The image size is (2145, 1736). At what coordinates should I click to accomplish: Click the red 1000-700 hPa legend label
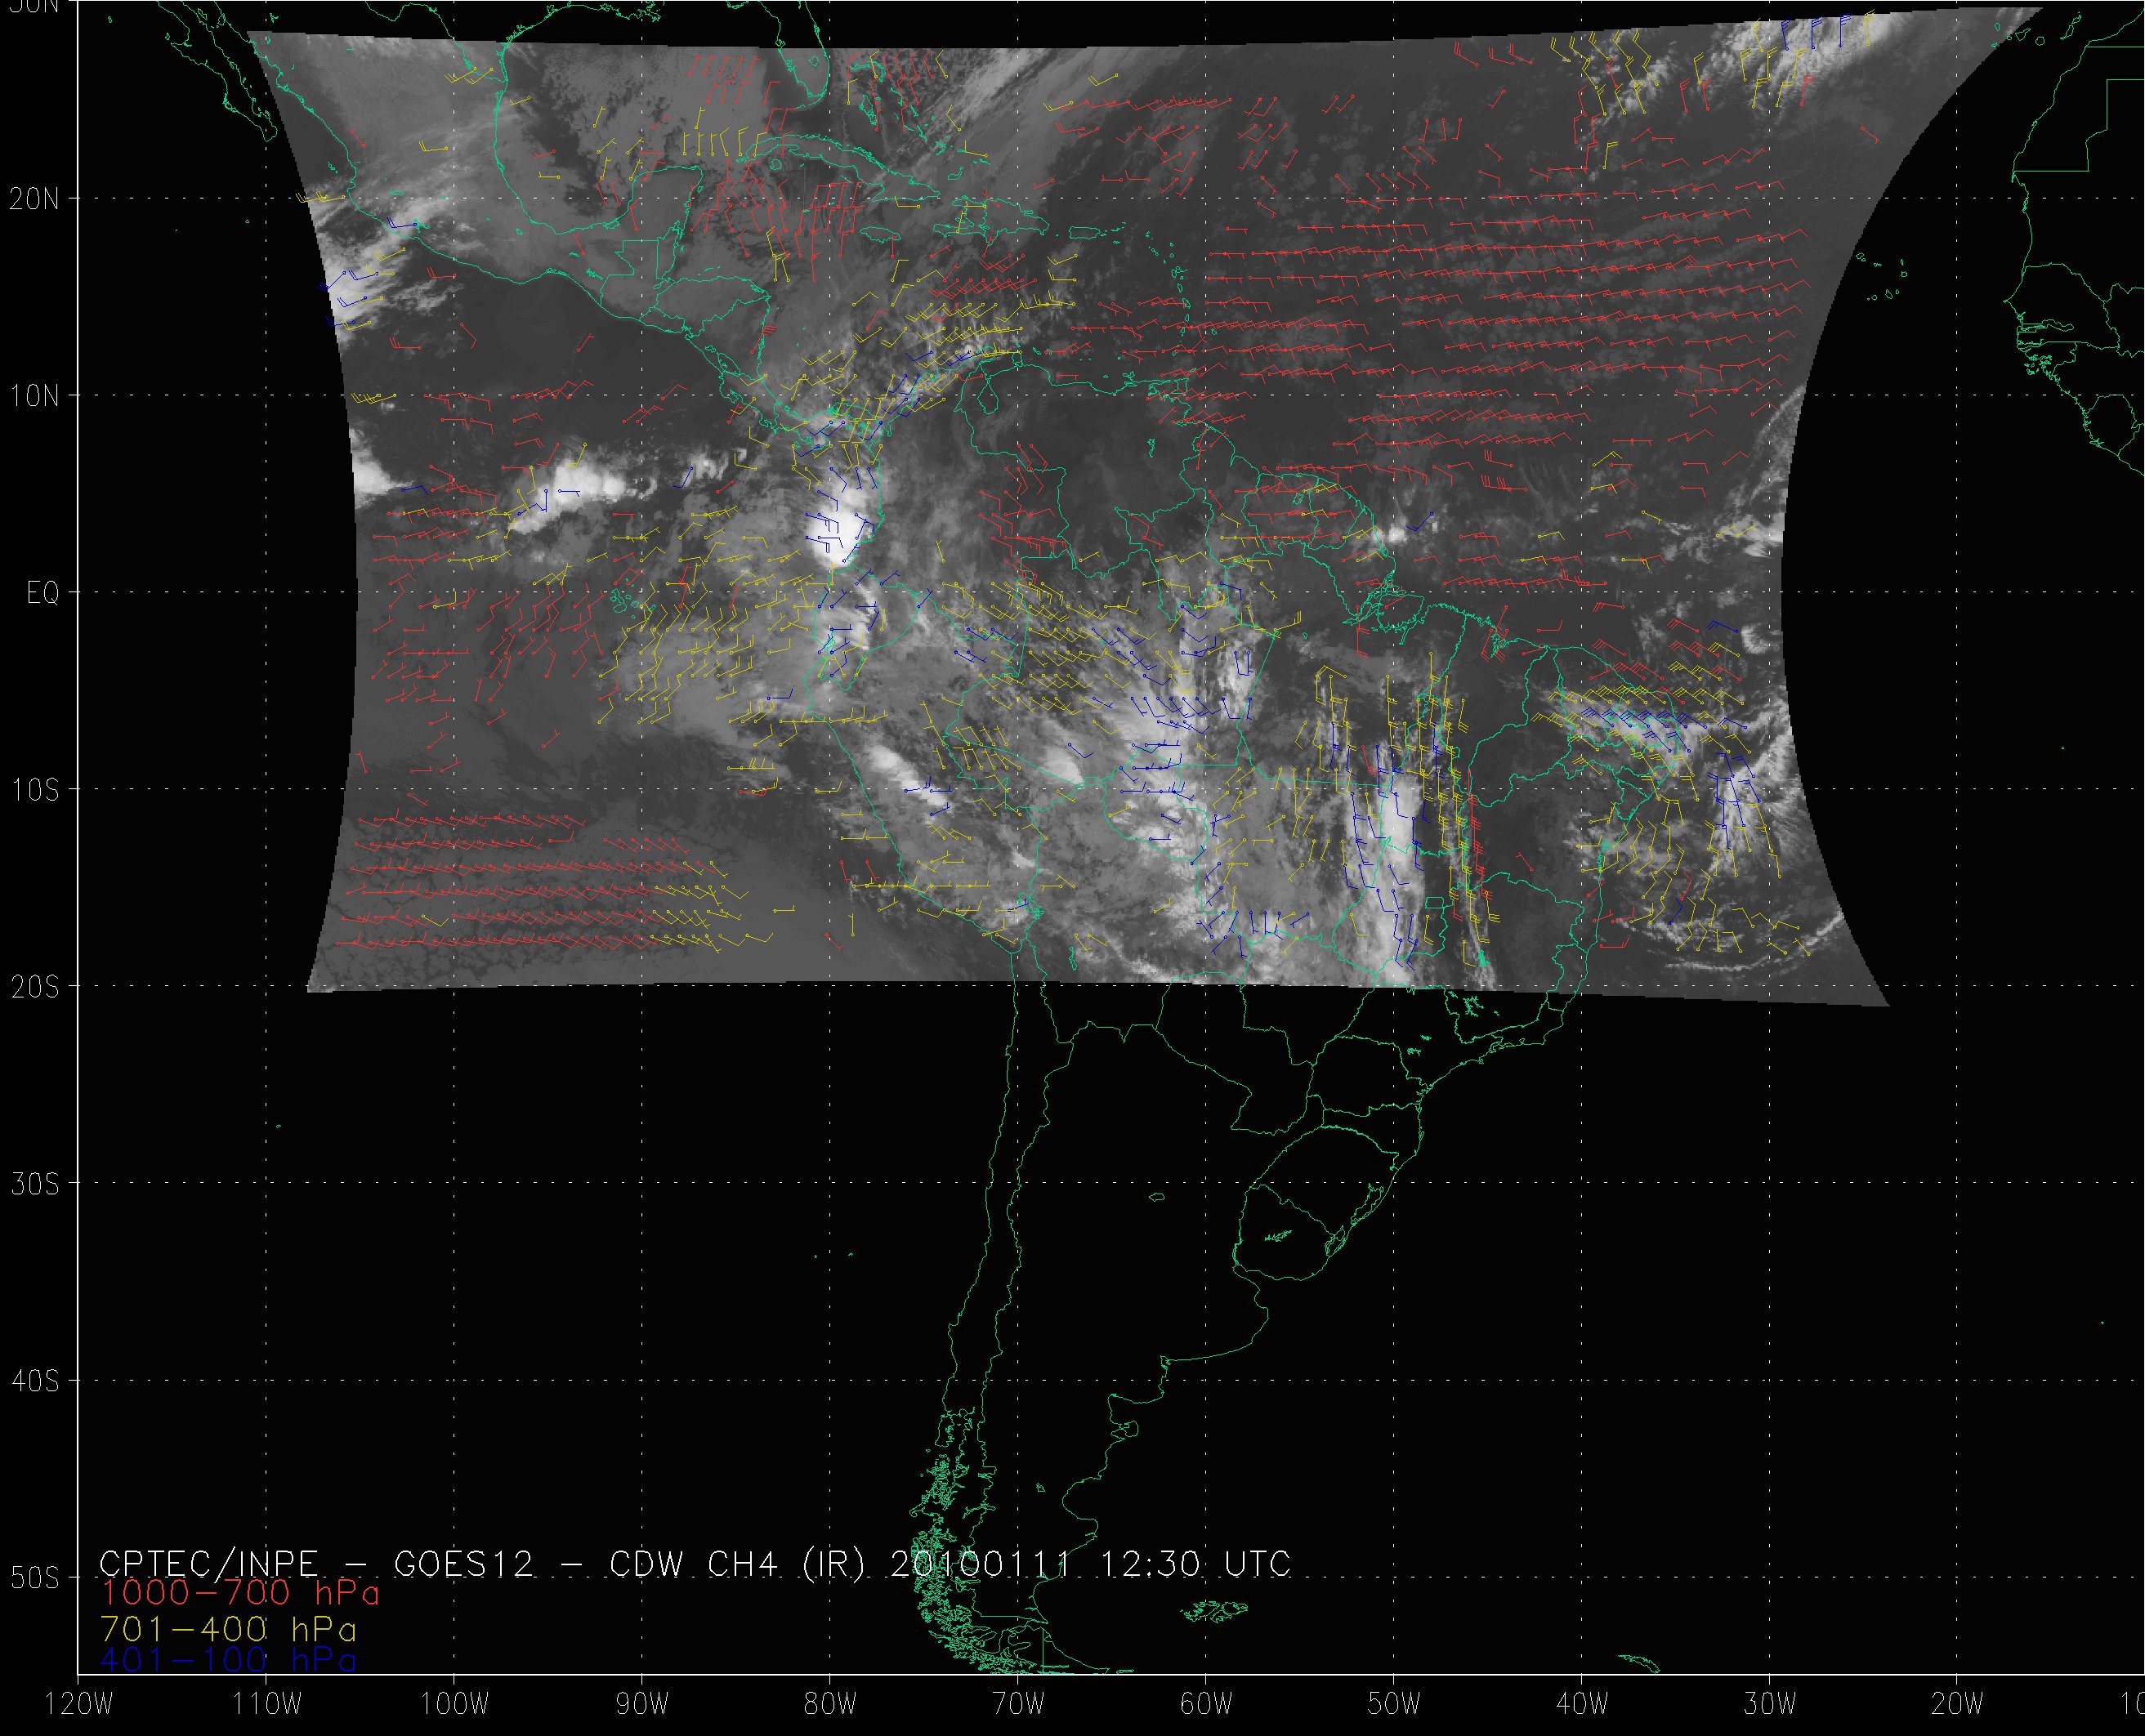point(240,1593)
